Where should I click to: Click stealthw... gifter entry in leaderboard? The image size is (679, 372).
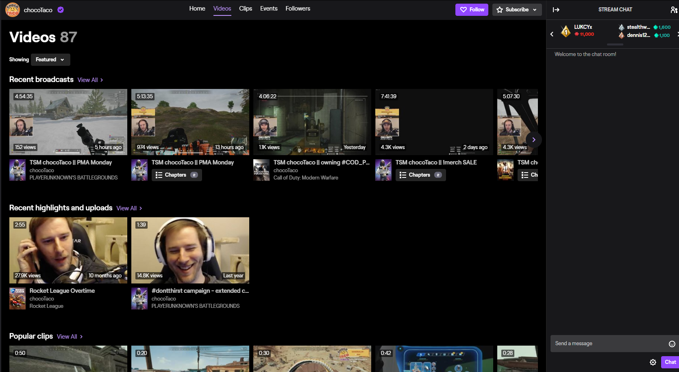644,27
